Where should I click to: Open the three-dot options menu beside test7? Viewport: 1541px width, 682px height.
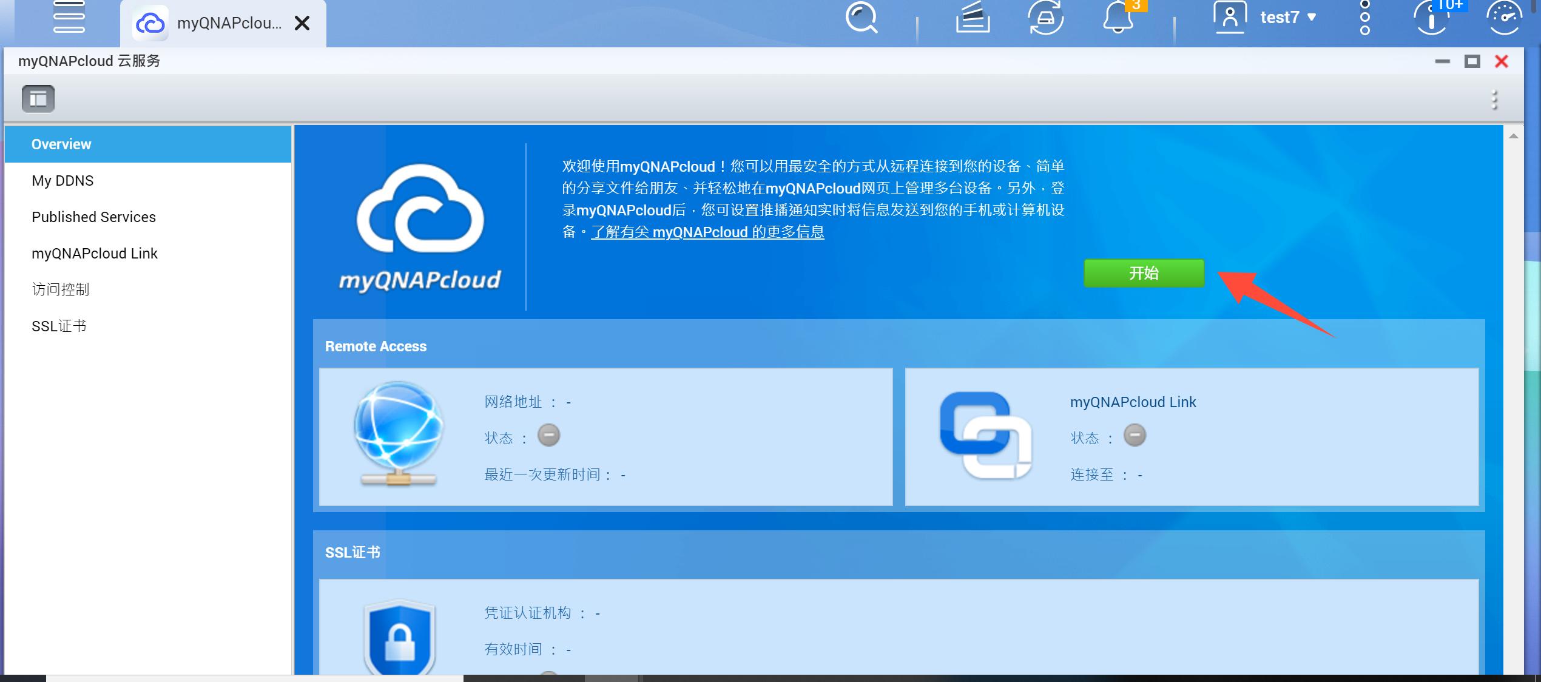[1364, 17]
